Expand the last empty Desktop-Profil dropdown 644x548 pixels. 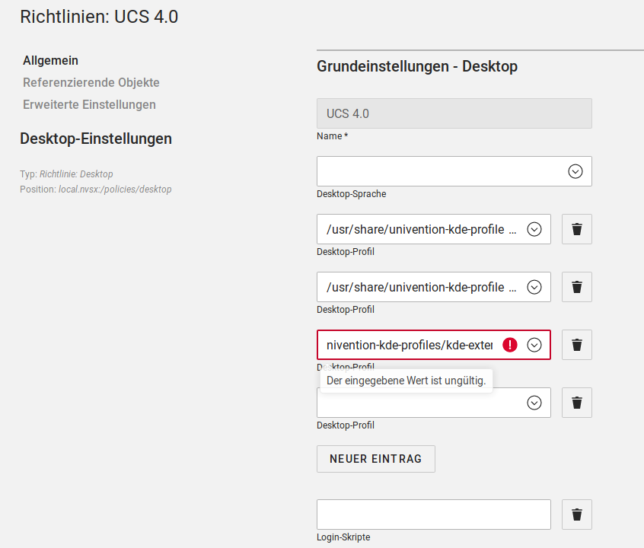click(x=534, y=403)
